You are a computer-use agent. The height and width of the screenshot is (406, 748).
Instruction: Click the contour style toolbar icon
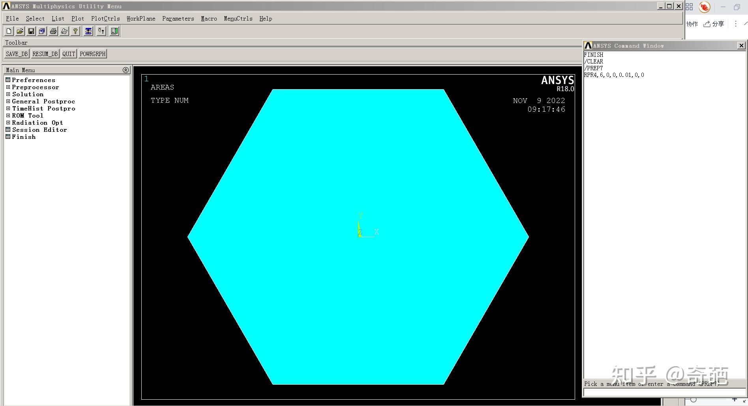[x=88, y=31]
